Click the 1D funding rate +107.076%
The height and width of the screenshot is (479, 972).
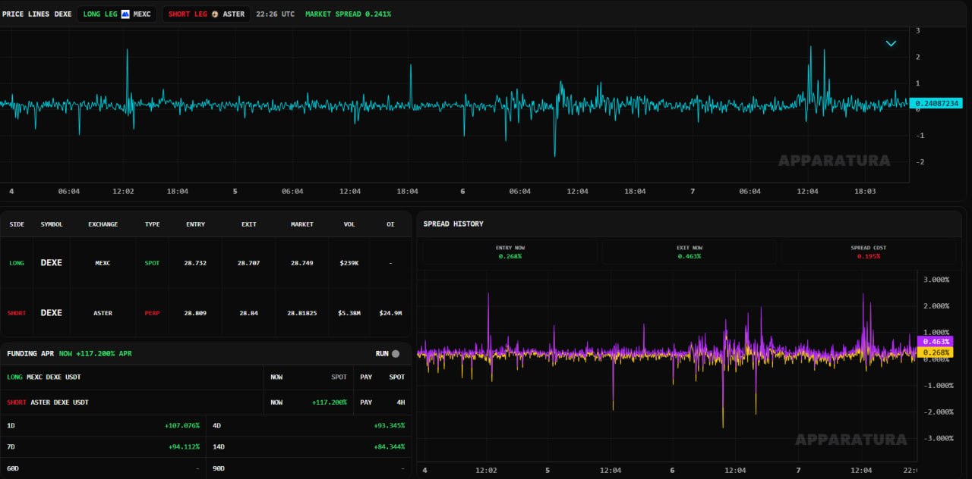tap(182, 425)
